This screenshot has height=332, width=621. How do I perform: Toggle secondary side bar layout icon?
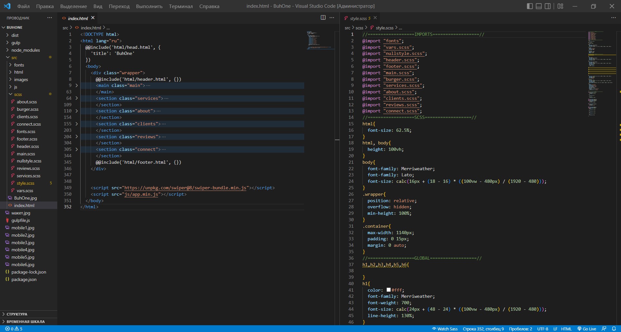[x=548, y=6]
